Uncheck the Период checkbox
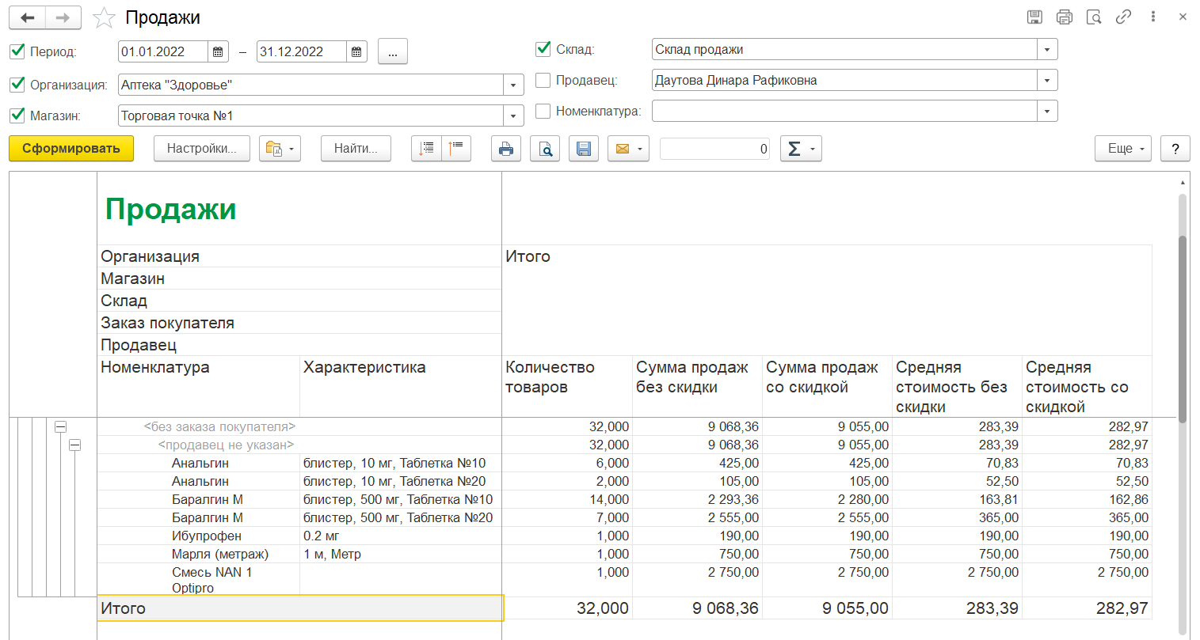The height and width of the screenshot is (640, 1200). tap(17, 51)
